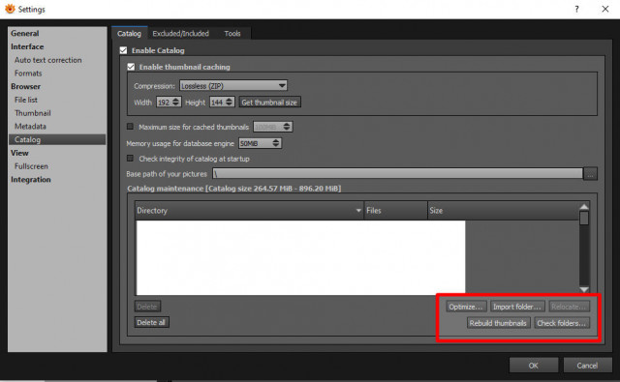Switch to the Excluded/Included tab
This screenshot has width=620, height=382.
(x=181, y=34)
